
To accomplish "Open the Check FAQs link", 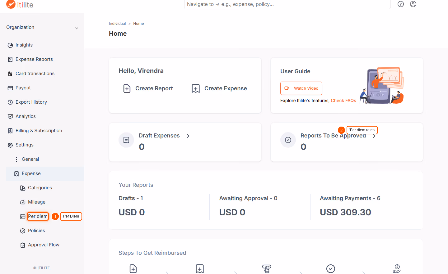I will [343, 101].
